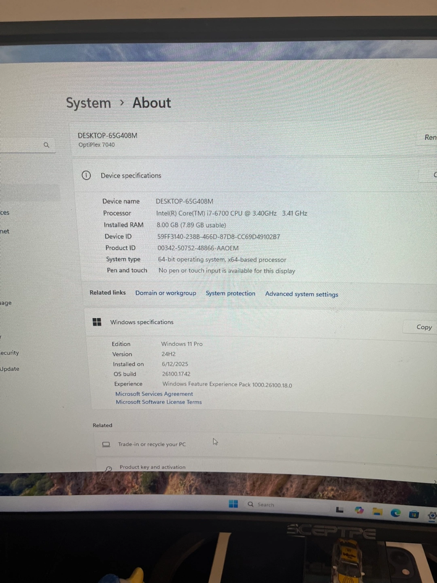Open the Windows Start menu
Viewport: 437px width, 583px height.
[x=233, y=504]
